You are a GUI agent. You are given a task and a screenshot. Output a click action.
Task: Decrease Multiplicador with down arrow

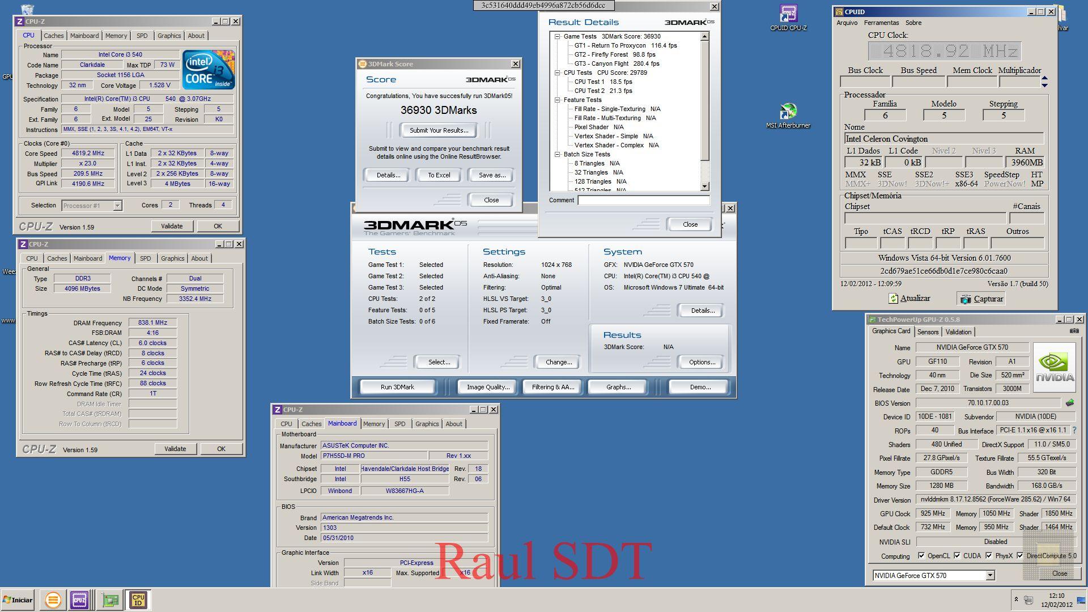[x=1044, y=85]
